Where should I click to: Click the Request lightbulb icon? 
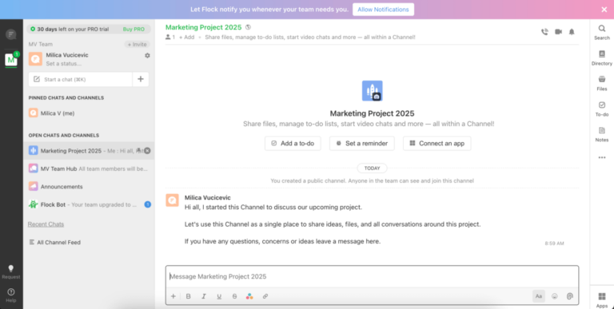pos(11,269)
